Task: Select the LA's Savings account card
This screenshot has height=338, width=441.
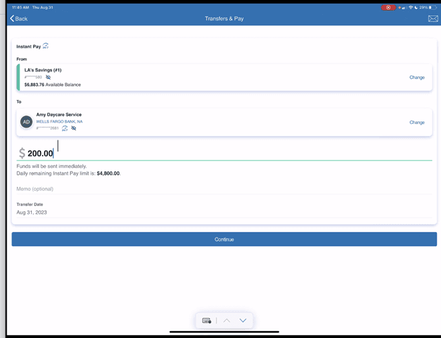Action: [x=202, y=78]
